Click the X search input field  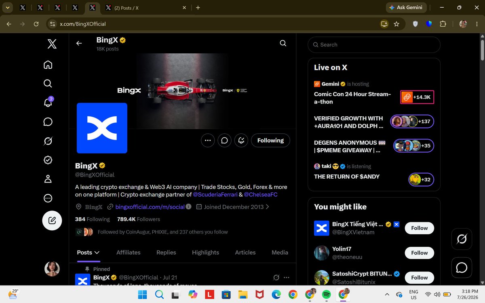374,45
